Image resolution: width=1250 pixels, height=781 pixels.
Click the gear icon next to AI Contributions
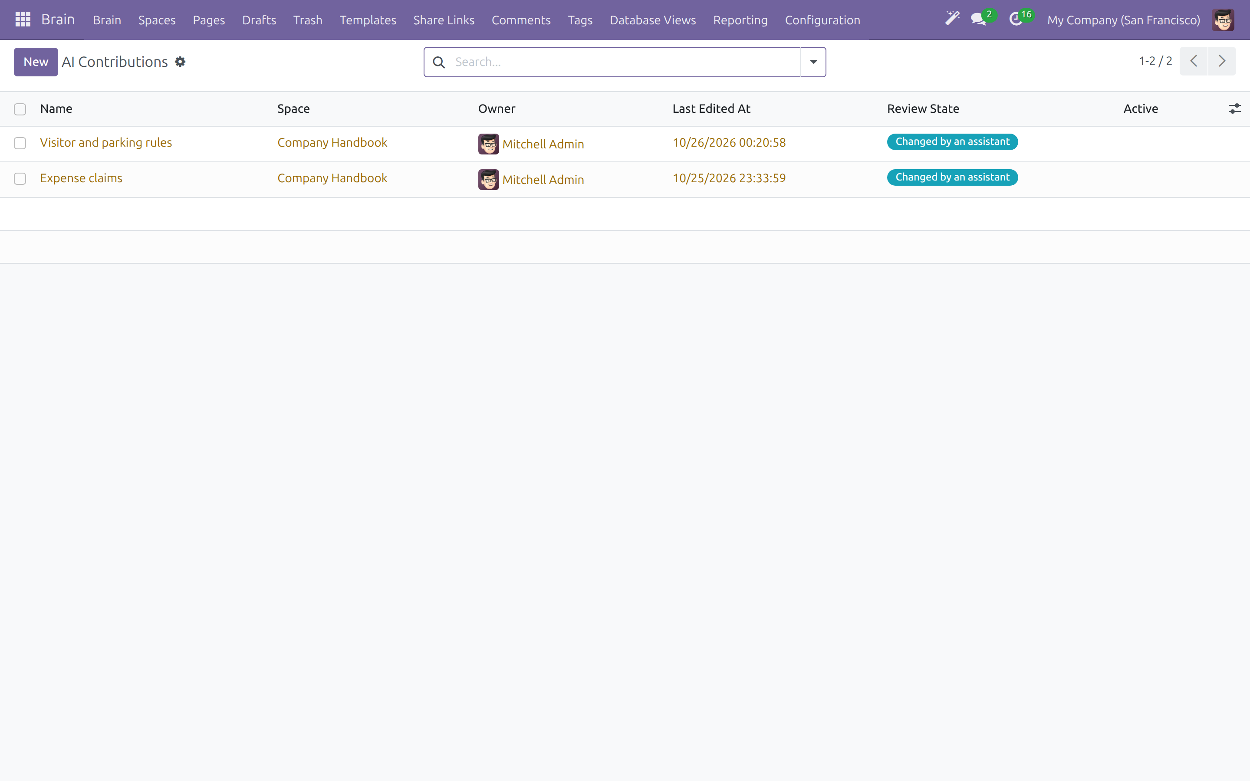(180, 62)
